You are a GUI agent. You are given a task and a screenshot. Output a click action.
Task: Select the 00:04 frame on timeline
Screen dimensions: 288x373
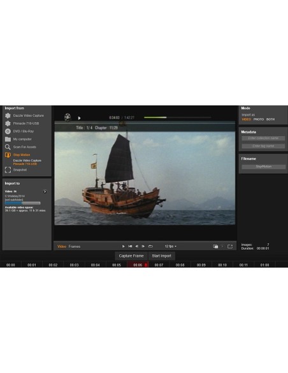95,265
